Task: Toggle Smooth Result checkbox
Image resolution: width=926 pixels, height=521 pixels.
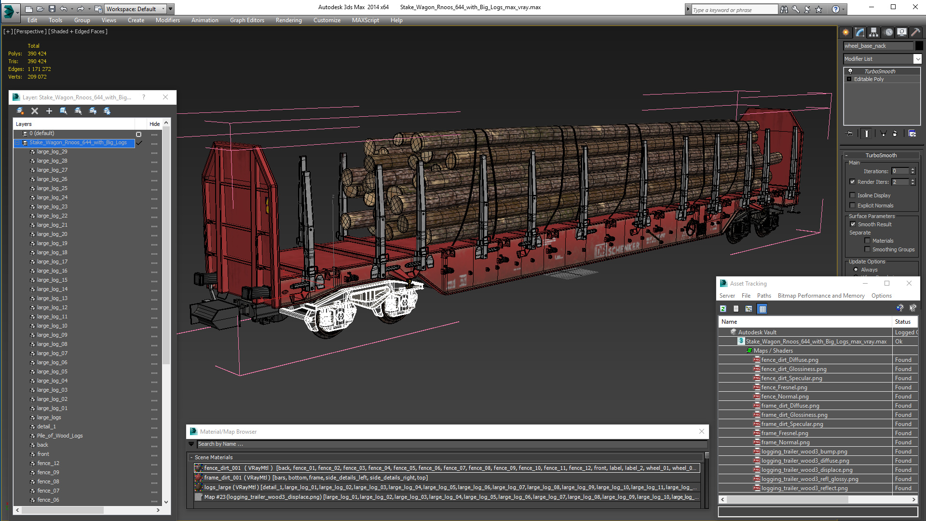Action: (x=853, y=224)
